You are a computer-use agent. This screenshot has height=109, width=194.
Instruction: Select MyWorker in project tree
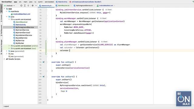20,43
